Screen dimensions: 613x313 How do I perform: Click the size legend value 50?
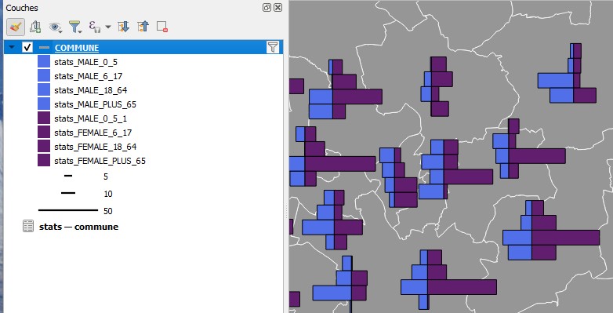pyautogui.click(x=108, y=211)
